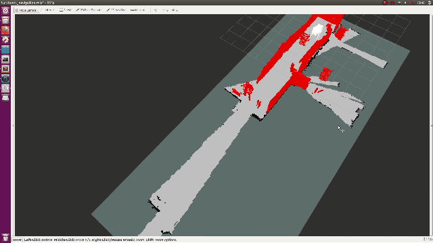Expand the collapsed right side panel handle
This screenshot has height=243, width=433.
pos(432,126)
